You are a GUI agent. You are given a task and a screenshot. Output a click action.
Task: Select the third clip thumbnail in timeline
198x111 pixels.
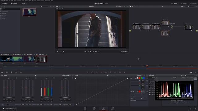pyautogui.click(x=30, y=59)
